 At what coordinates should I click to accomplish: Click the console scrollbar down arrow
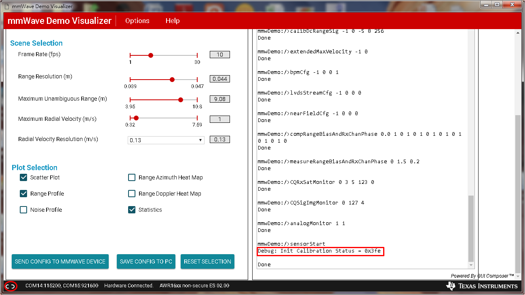[470, 265]
